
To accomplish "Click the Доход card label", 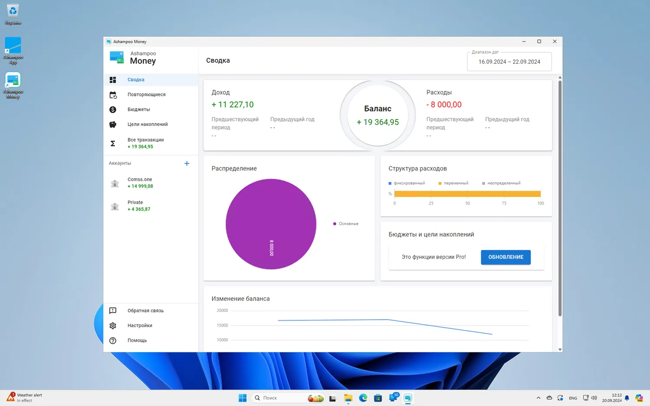I will pyautogui.click(x=221, y=92).
